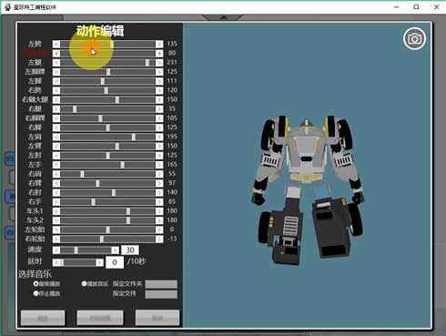Click the 右肩 slider thumb at 55
The height and width of the screenshot is (336, 446).
pos(82,174)
